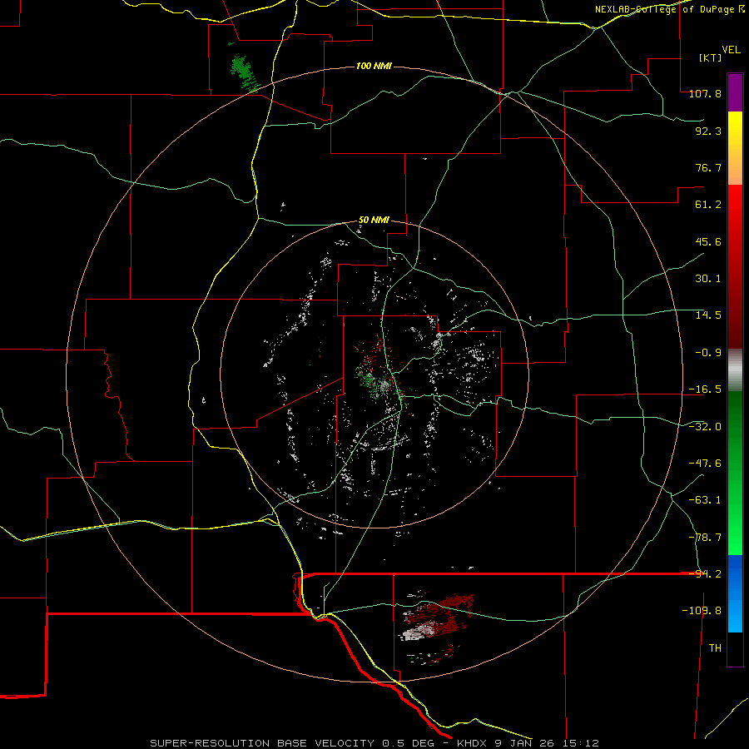Screen dimensions: 749x749
Task: Click the [KT] units label
Action: [x=711, y=57]
